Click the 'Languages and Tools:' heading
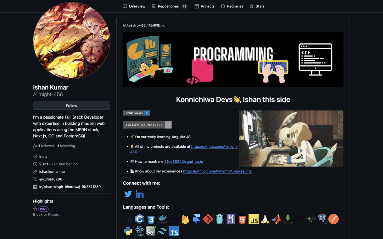This screenshot has width=383, height=239. tap(146, 207)
